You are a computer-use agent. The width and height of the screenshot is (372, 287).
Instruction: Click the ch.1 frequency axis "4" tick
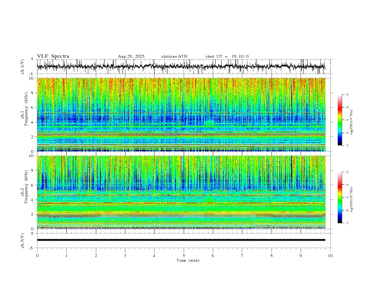(32, 122)
